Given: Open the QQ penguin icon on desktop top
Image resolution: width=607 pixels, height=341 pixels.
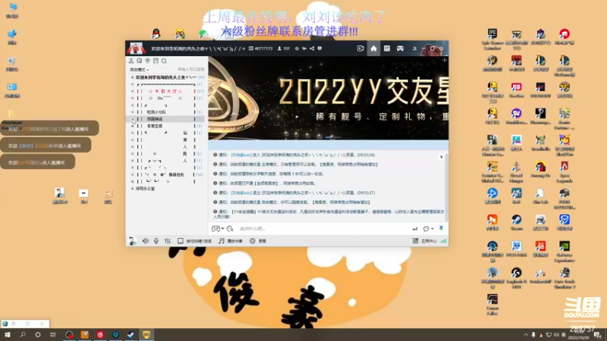Looking at the screenshot, I should click(156, 34).
